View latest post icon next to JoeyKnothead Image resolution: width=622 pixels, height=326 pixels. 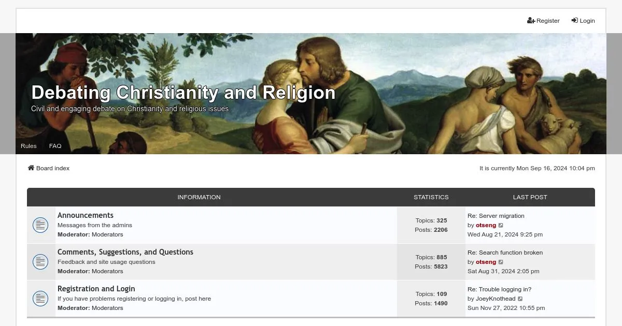point(520,299)
